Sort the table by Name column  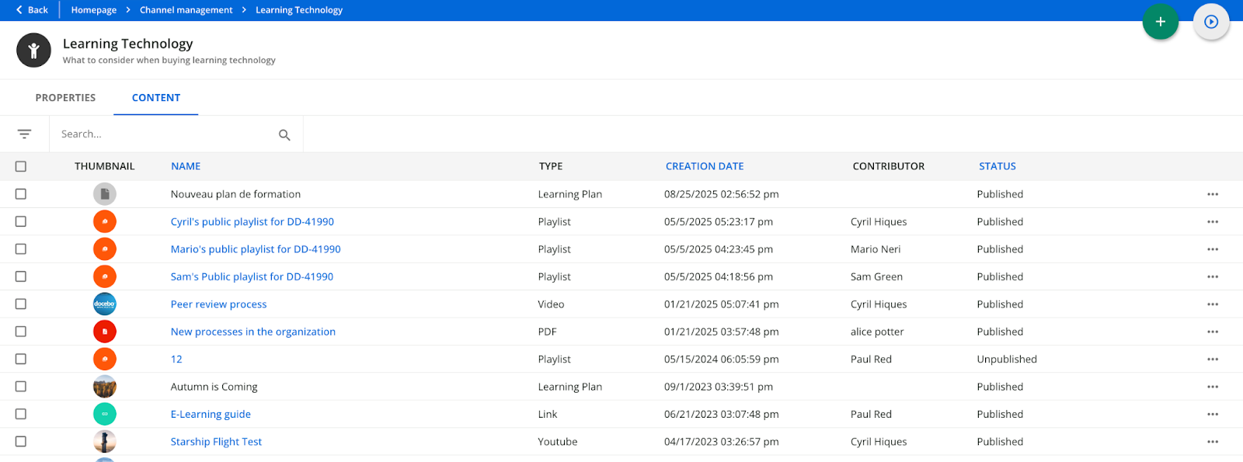186,166
